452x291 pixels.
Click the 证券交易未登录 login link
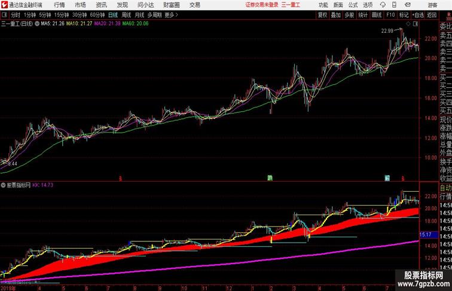262,5
